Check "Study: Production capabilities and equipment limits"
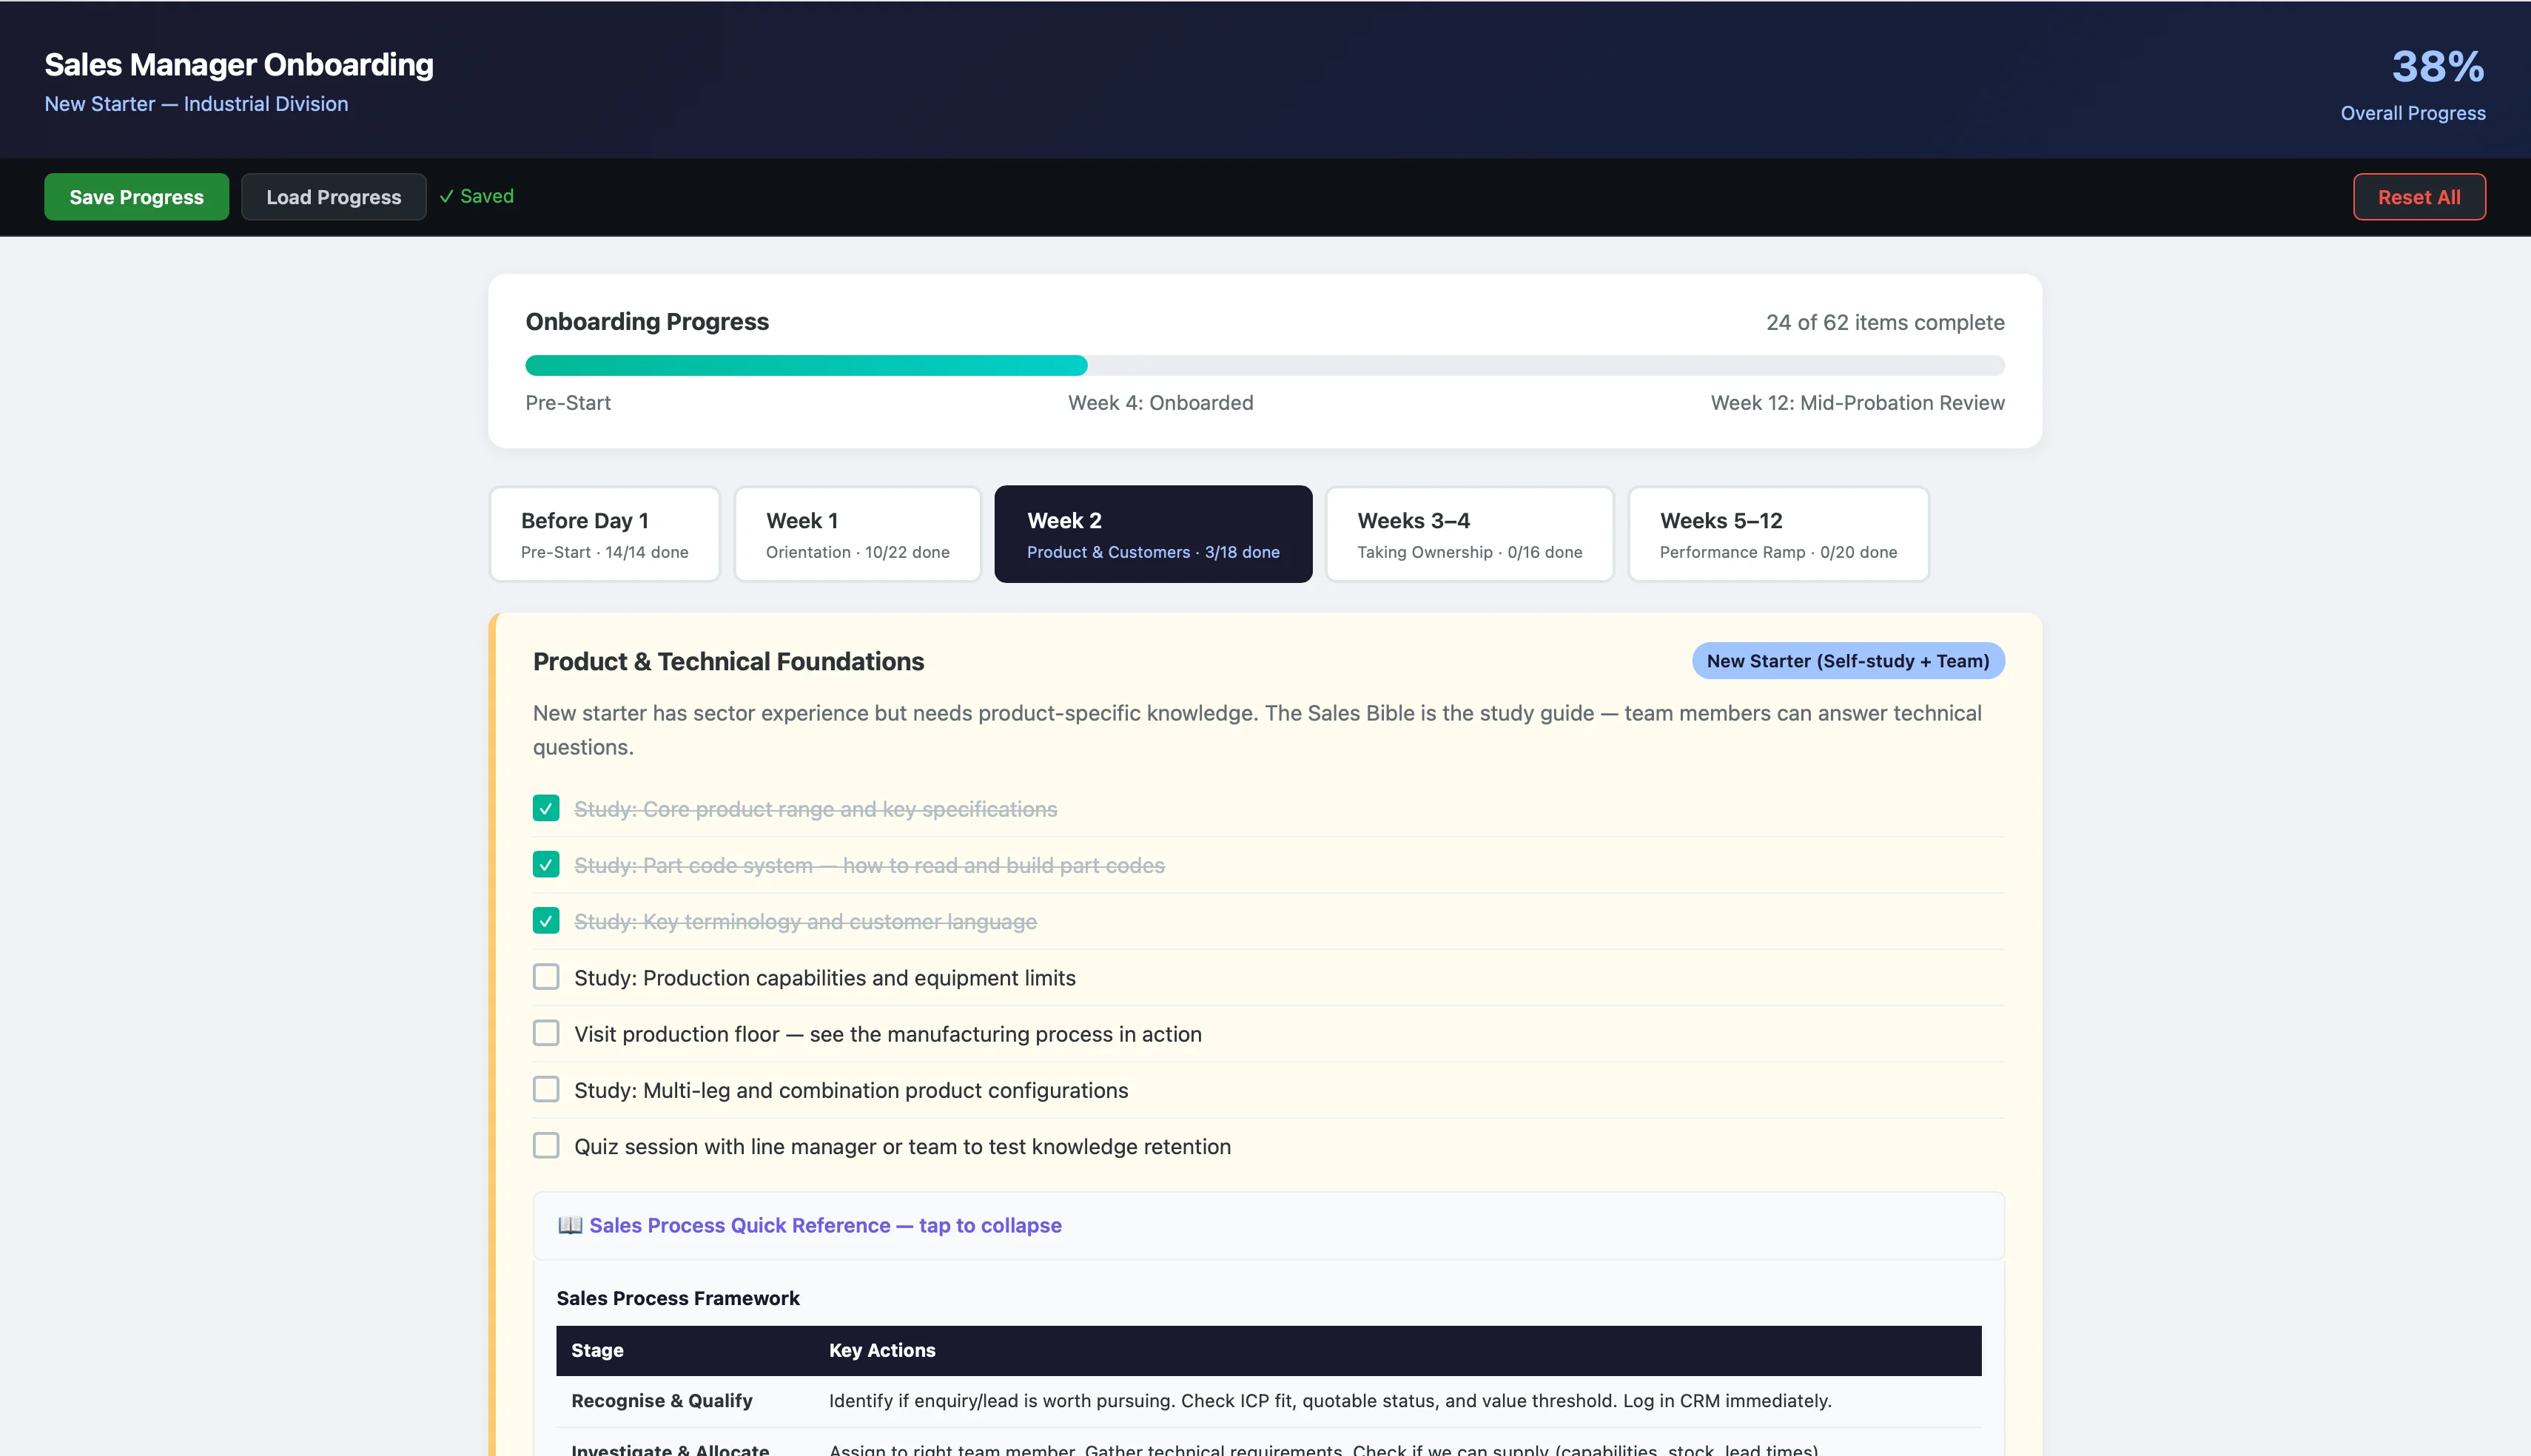This screenshot has width=2531, height=1456. pyautogui.click(x=546, y=977)
